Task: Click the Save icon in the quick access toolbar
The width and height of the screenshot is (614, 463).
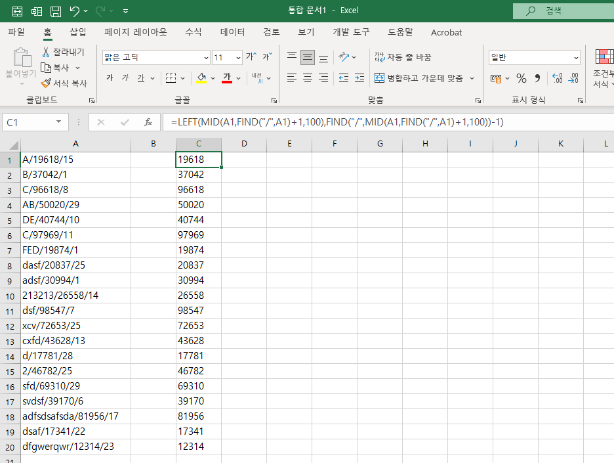Action: [x=56, y=11]
